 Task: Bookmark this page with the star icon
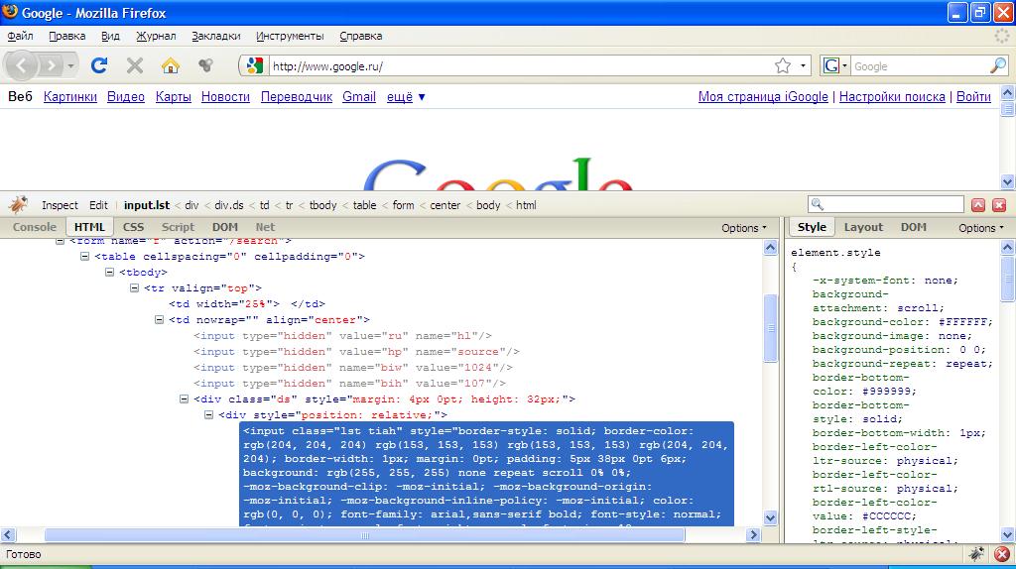pyautogui.click(x=783, y=65)
